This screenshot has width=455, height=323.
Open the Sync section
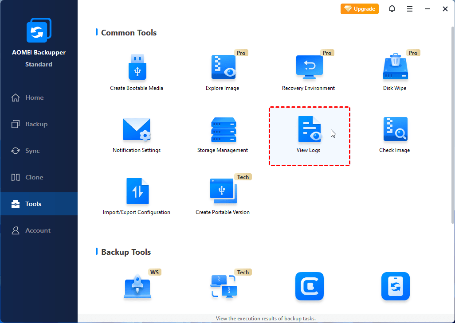tap(39, 151)
